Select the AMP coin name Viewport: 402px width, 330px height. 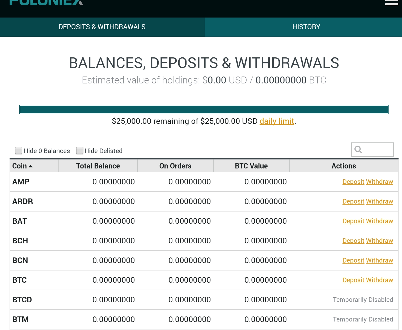(21, 182)
